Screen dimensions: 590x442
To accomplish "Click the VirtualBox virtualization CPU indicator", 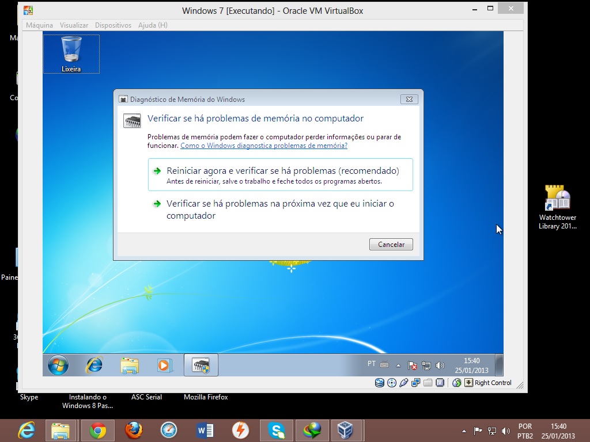I will tap(440, 383).
